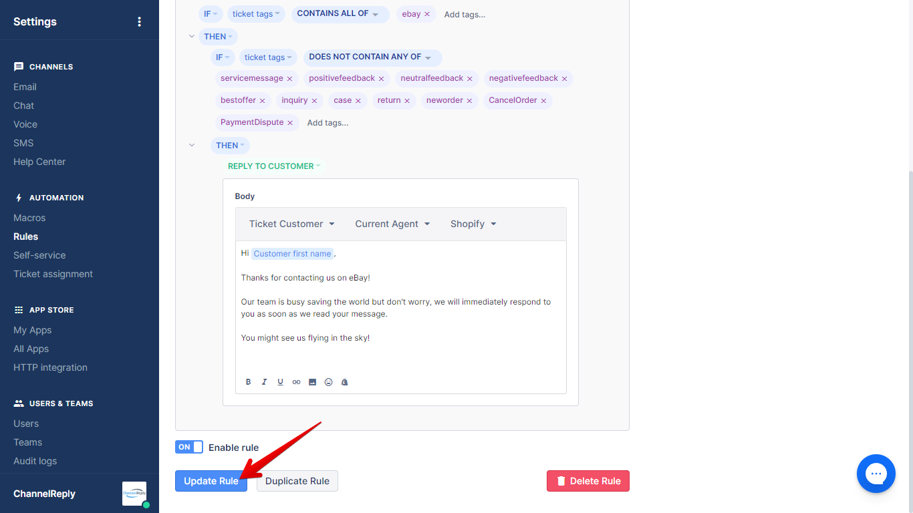Remove the return tag
The width and height of the screenshot is (913, 513).
coord(407,101)
